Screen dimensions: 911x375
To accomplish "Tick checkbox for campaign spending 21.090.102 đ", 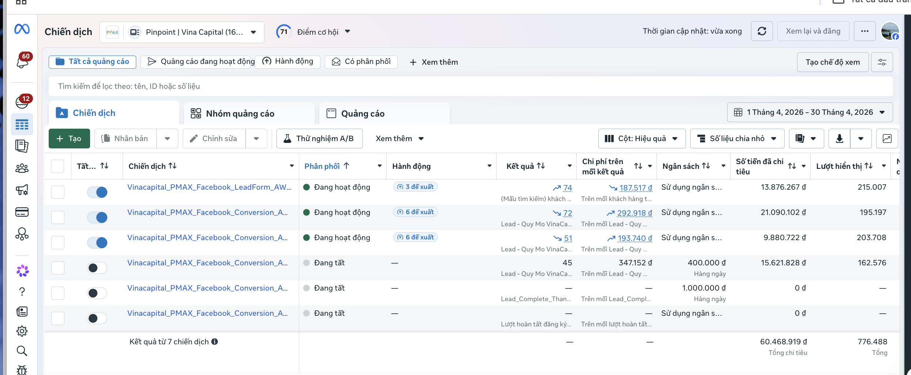I will [57, 217].
